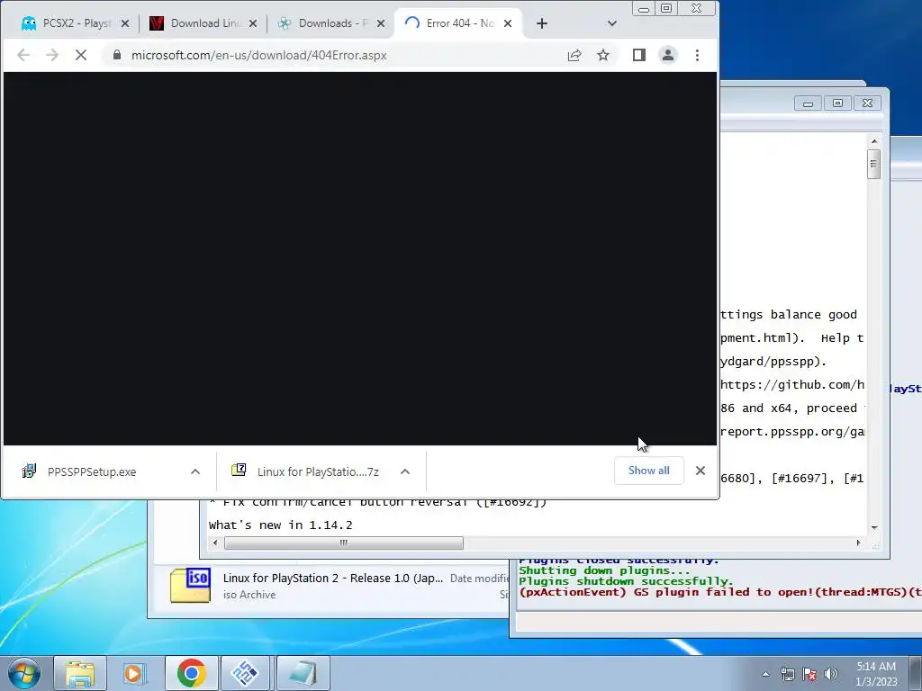Screen dimensions: 922x691
Task: Close the downloads shelf
Action: (701, 471)
